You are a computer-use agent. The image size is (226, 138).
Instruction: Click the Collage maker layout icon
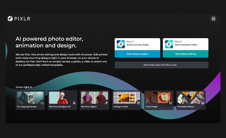pos(139,103)
